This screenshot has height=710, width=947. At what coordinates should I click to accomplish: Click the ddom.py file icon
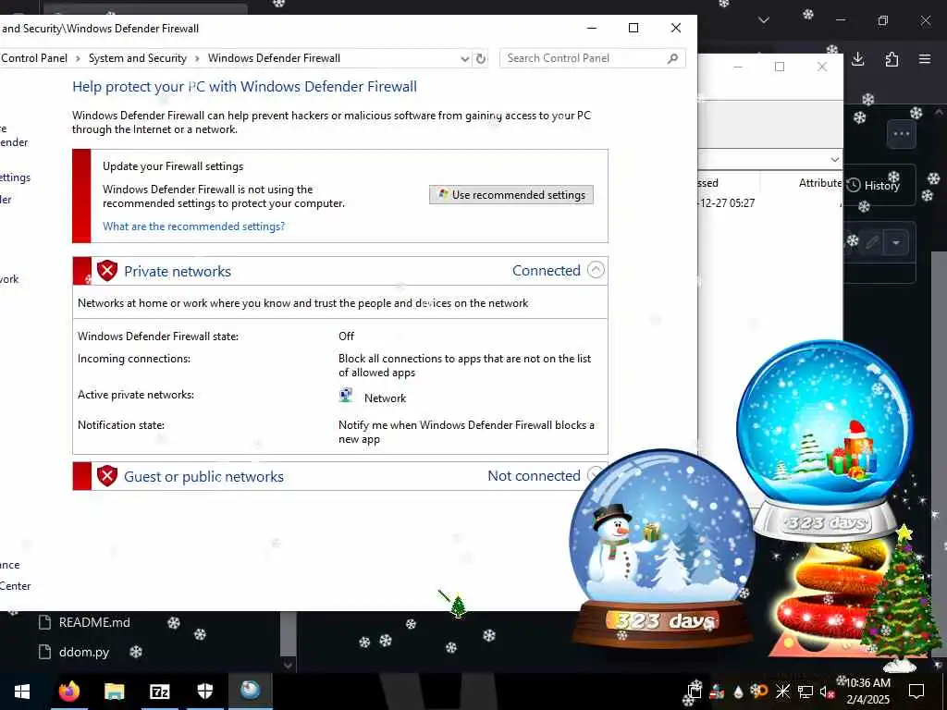pos(44,652)
